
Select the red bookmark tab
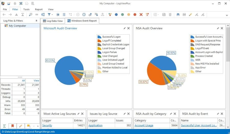13,126
